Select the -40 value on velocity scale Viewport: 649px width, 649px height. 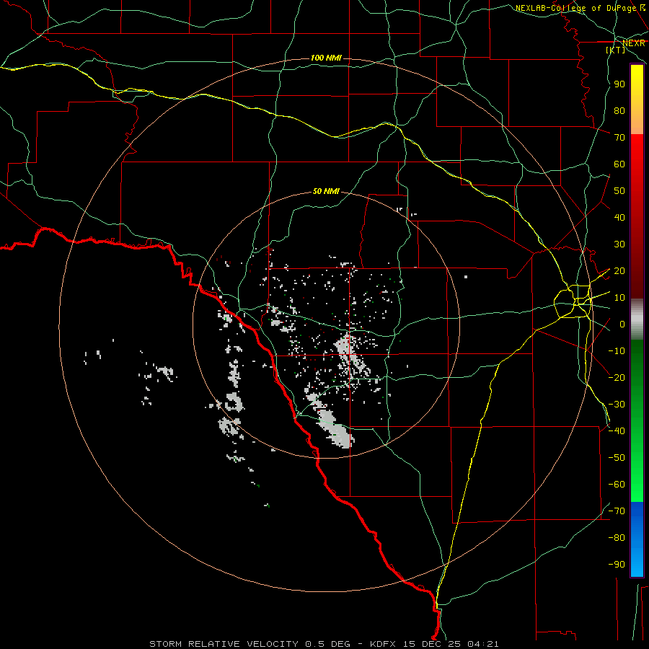(x=617, y=431)
